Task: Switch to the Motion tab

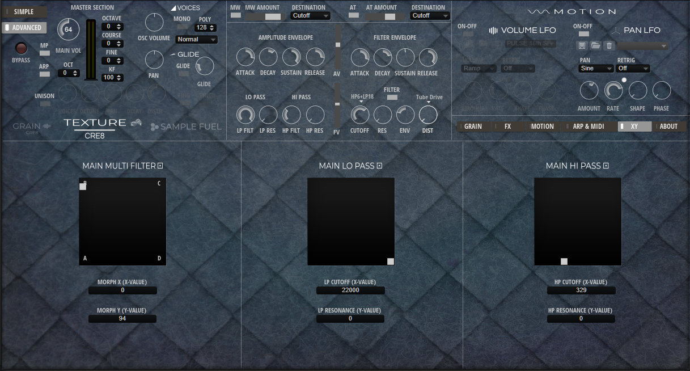Action: pyautogui.click(x=543, y=127)
